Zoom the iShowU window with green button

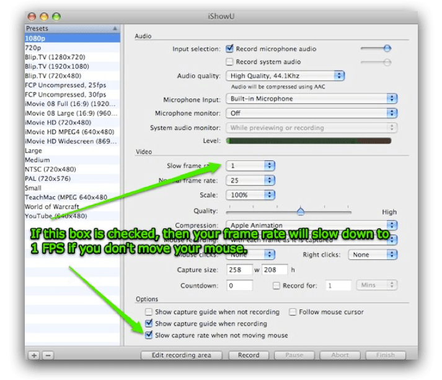(x=56, y=16)
